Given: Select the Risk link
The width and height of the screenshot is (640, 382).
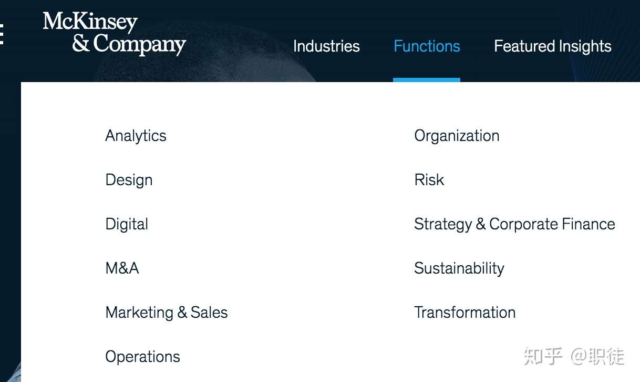Looking at the screenshot, I should (429, 180).
